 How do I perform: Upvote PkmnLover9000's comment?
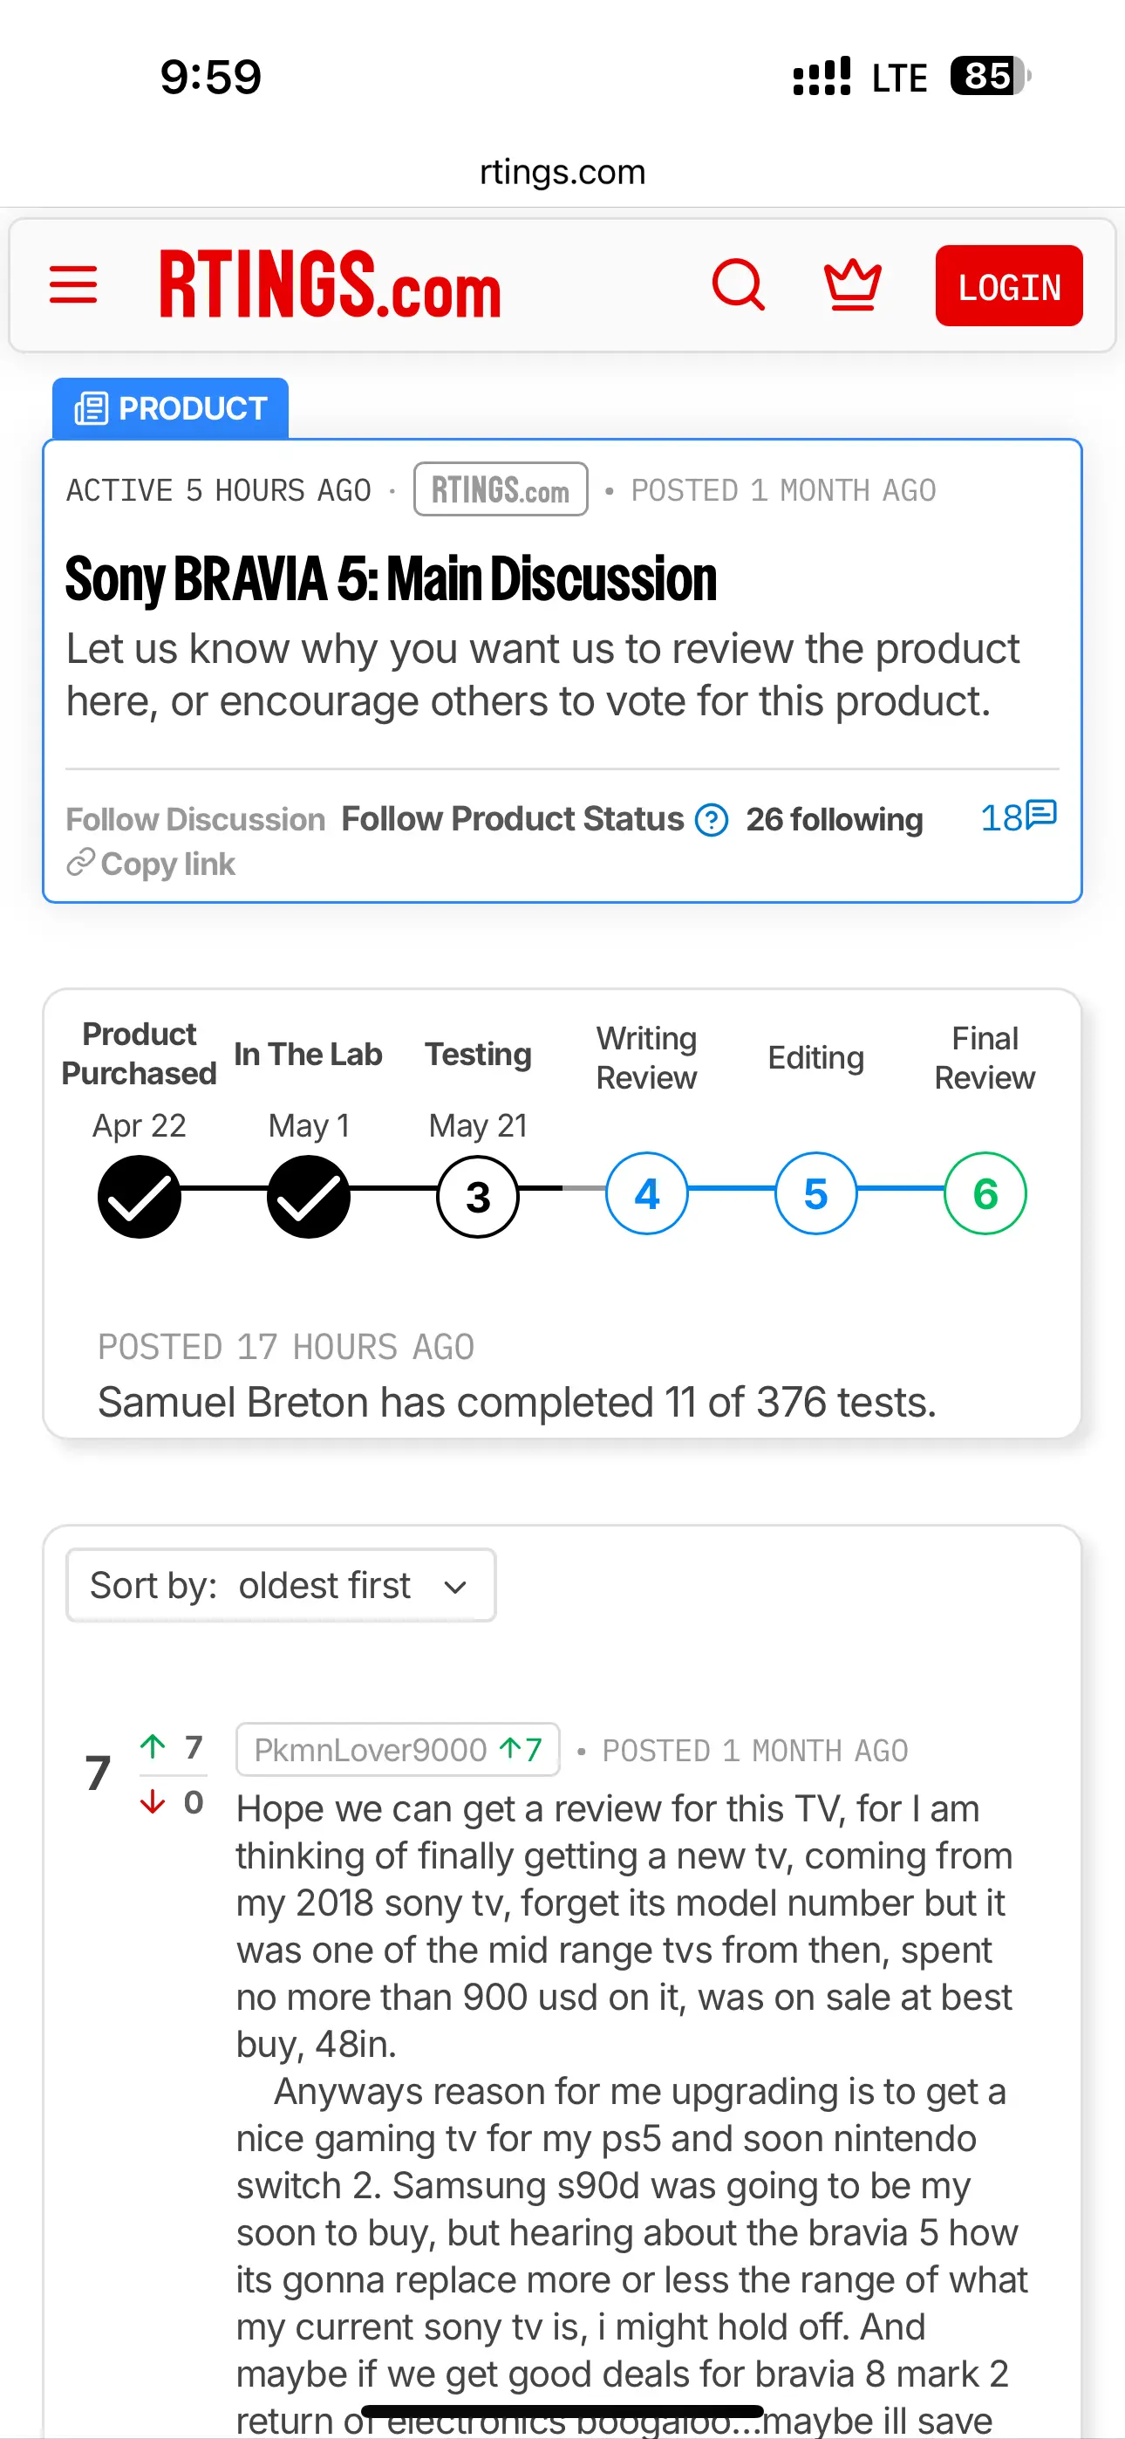coord(153,1746)
